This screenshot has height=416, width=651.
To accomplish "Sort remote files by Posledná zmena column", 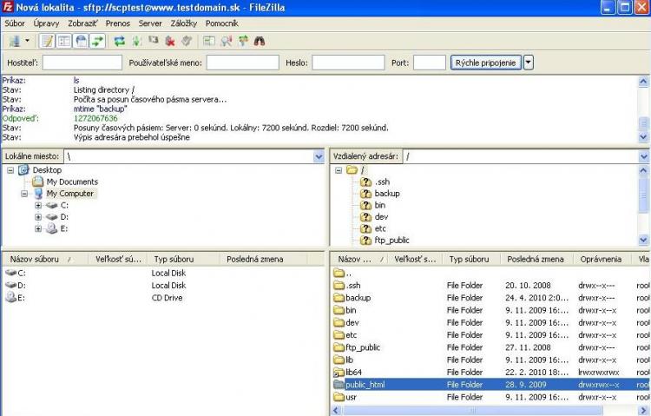I will click(536, 260).
